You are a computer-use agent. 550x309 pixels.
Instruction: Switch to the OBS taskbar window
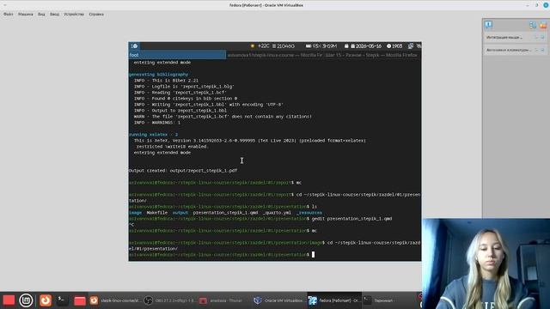tap(170, 300)
